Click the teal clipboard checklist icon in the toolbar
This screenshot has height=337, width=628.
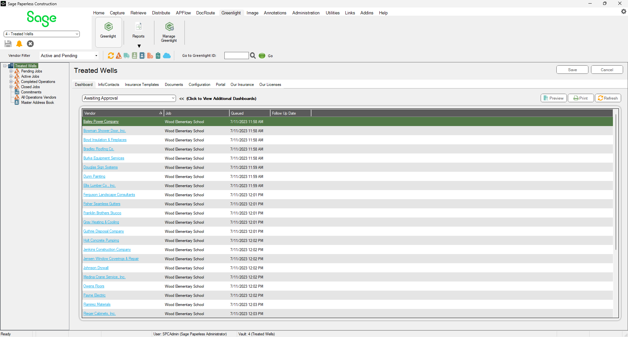click(158, 56)
